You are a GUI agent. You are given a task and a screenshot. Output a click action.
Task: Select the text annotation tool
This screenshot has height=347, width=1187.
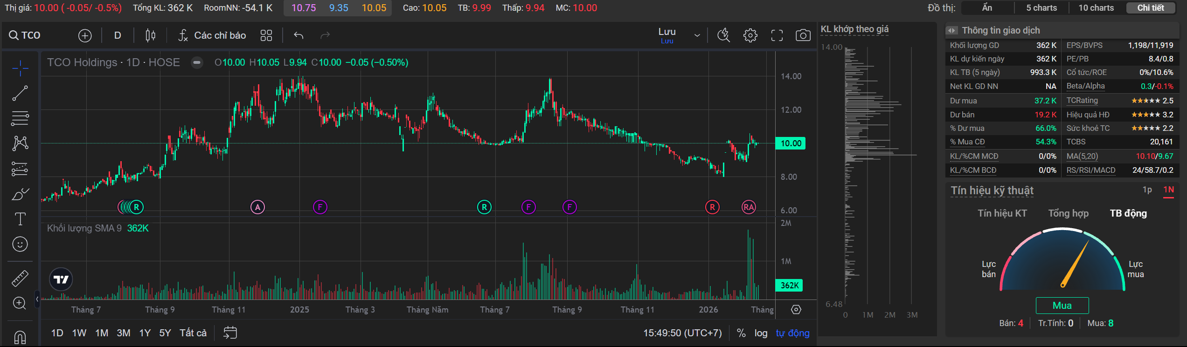pyautogui.click(x=20, y=219)
